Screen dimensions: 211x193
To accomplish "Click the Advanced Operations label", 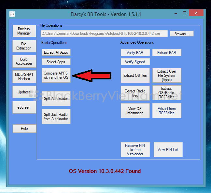I will [137, 42].
